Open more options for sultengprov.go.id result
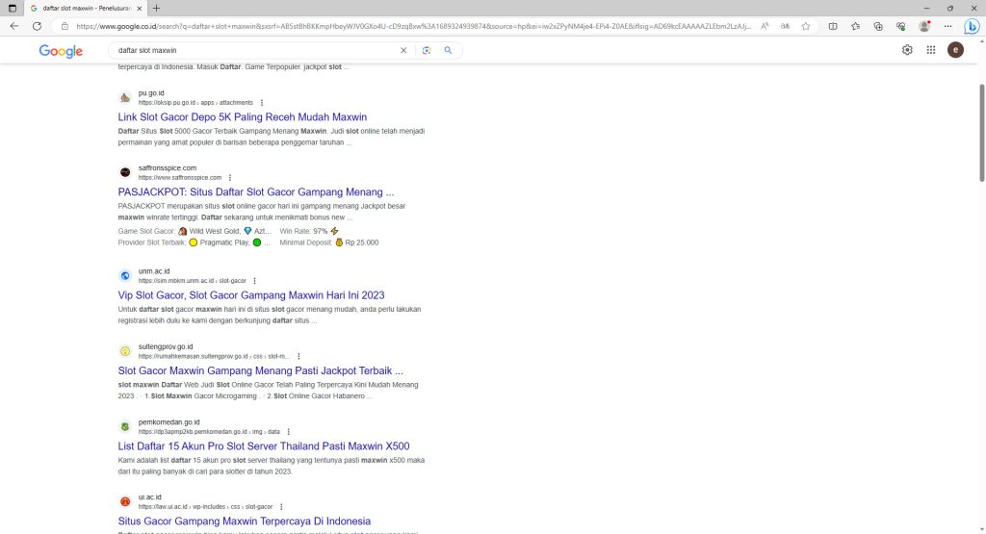Viewport: 986px width, 534px height. pos(298,356)
